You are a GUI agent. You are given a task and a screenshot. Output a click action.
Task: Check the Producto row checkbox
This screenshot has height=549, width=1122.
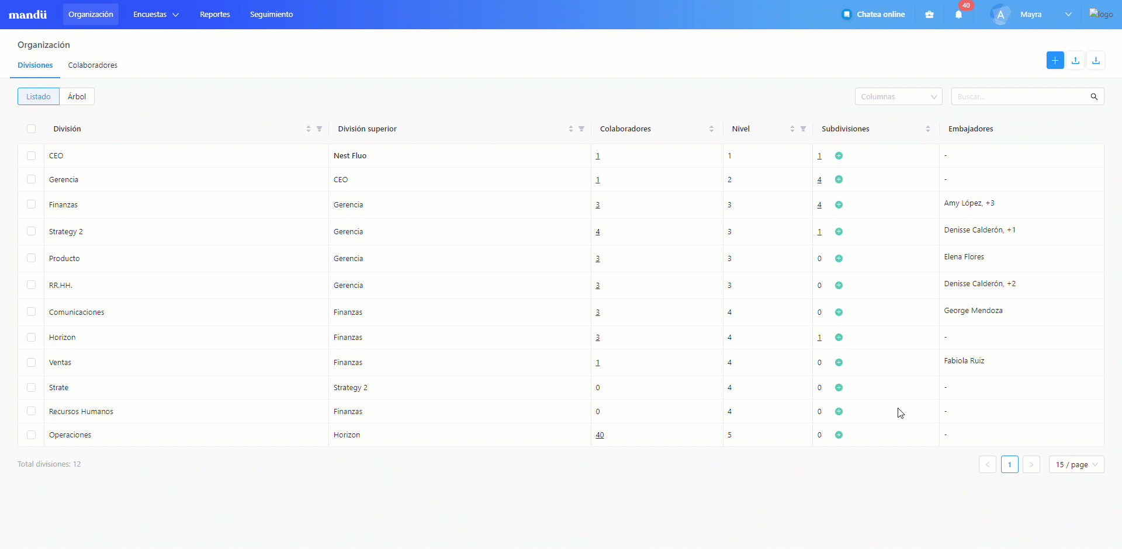pyautogui.click(x=32, y=258)
